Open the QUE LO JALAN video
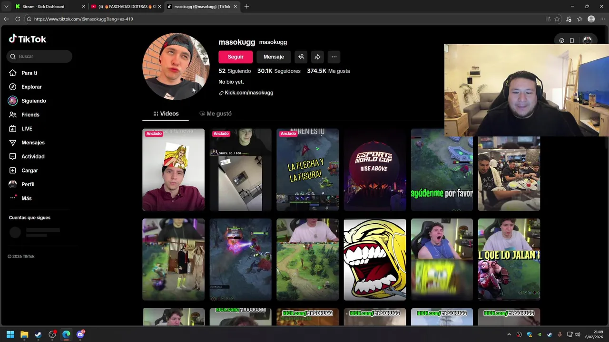Image resolution: width=609 pixels, height=342 pixels. click(x=509, y=259)
